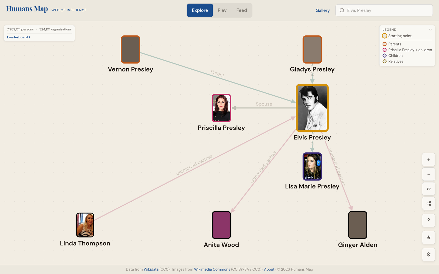
Task: Click the Relatives legend color circle
Action: [385, 61]
